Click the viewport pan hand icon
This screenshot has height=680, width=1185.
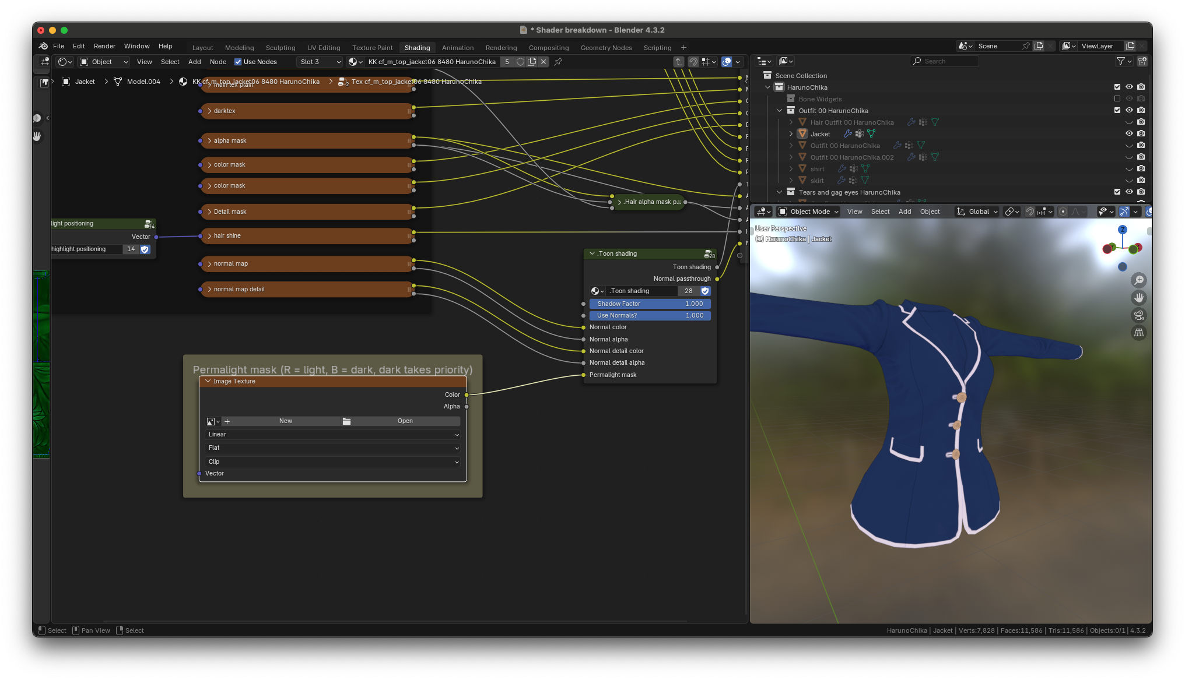1138,298
